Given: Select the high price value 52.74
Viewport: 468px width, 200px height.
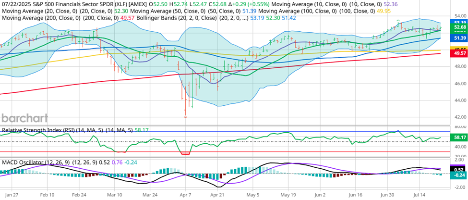Looking at the screenshot, I should [x=180, y=4].
